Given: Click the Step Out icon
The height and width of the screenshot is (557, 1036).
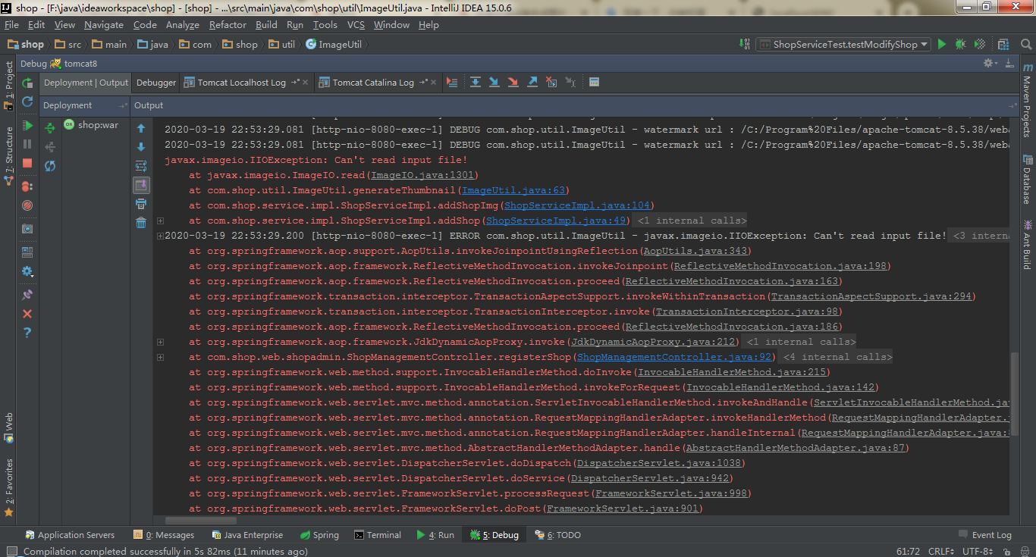Looking at the screenshot, I should click(532, 82).
